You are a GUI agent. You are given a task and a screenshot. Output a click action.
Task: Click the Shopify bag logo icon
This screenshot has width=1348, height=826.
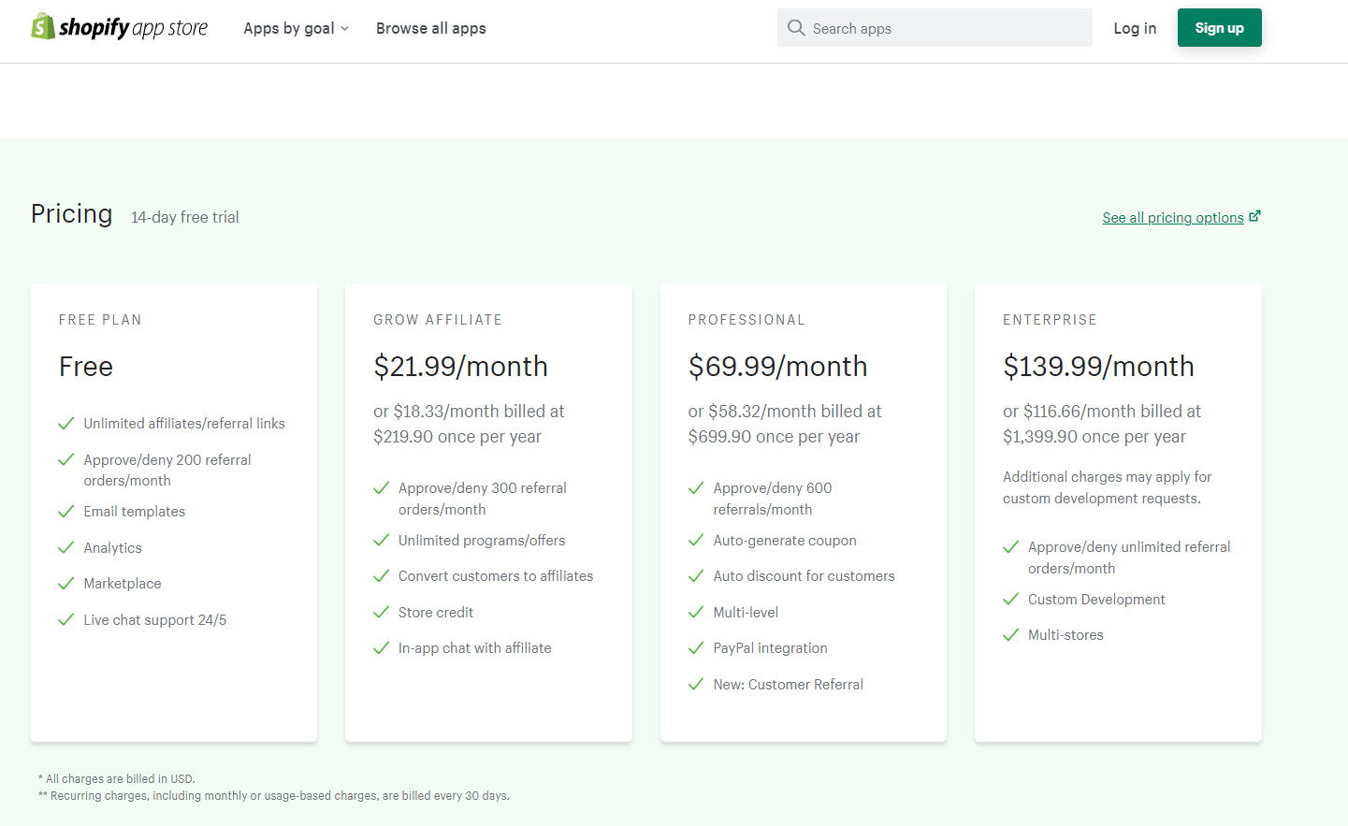43,27
